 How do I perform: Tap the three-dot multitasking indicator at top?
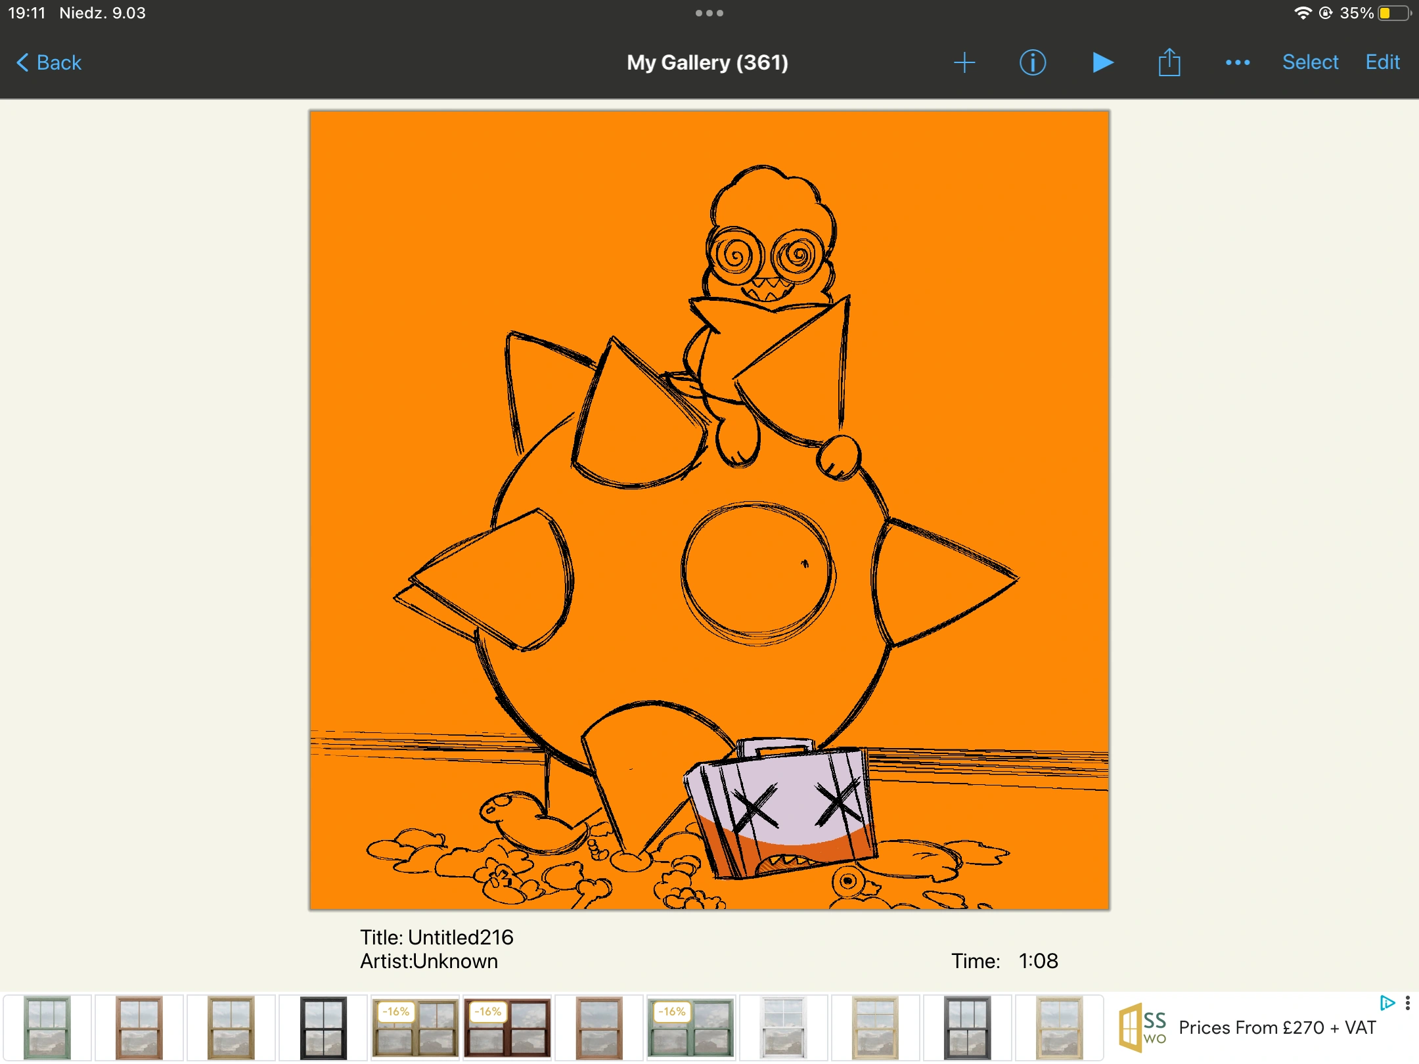click(709, 13)
